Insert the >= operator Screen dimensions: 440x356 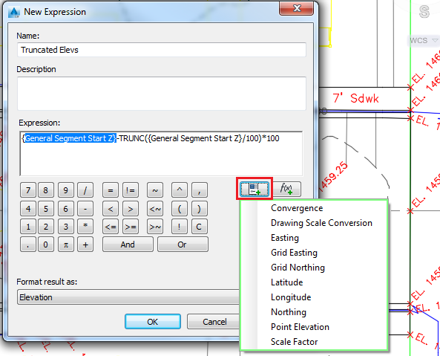pos(131,227)
